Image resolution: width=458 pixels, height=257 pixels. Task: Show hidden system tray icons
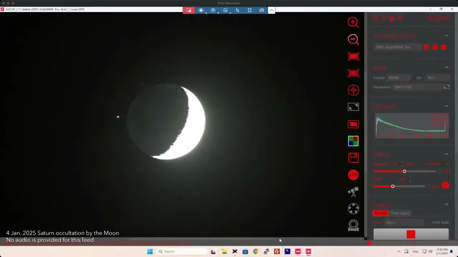[x=399, y=251]
